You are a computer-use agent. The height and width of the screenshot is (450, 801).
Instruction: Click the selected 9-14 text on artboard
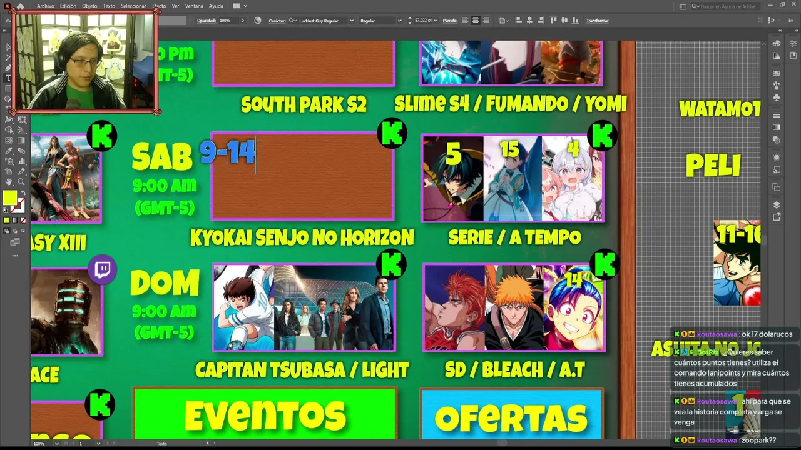pos(228,152)
